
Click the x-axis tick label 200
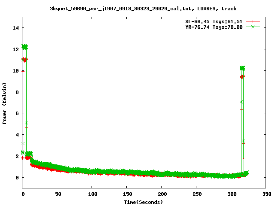click(x=162, y=194)
